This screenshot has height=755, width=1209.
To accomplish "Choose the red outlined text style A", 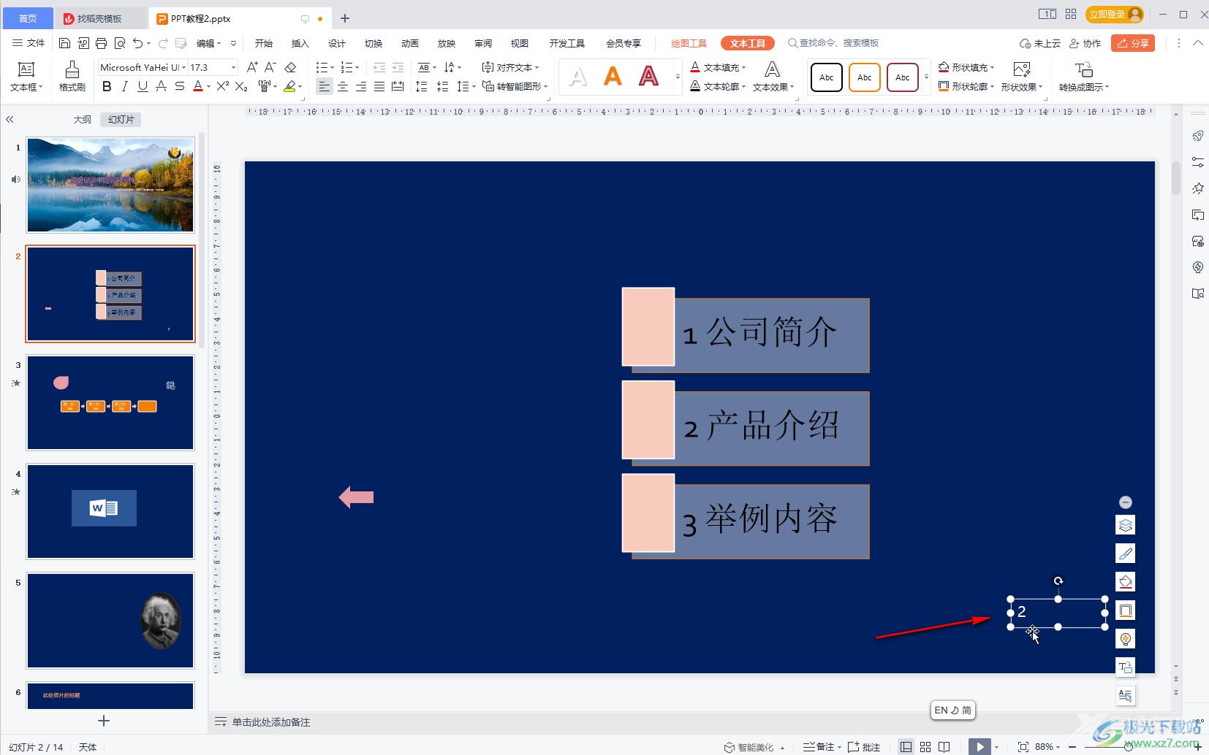I will [648, 76].
